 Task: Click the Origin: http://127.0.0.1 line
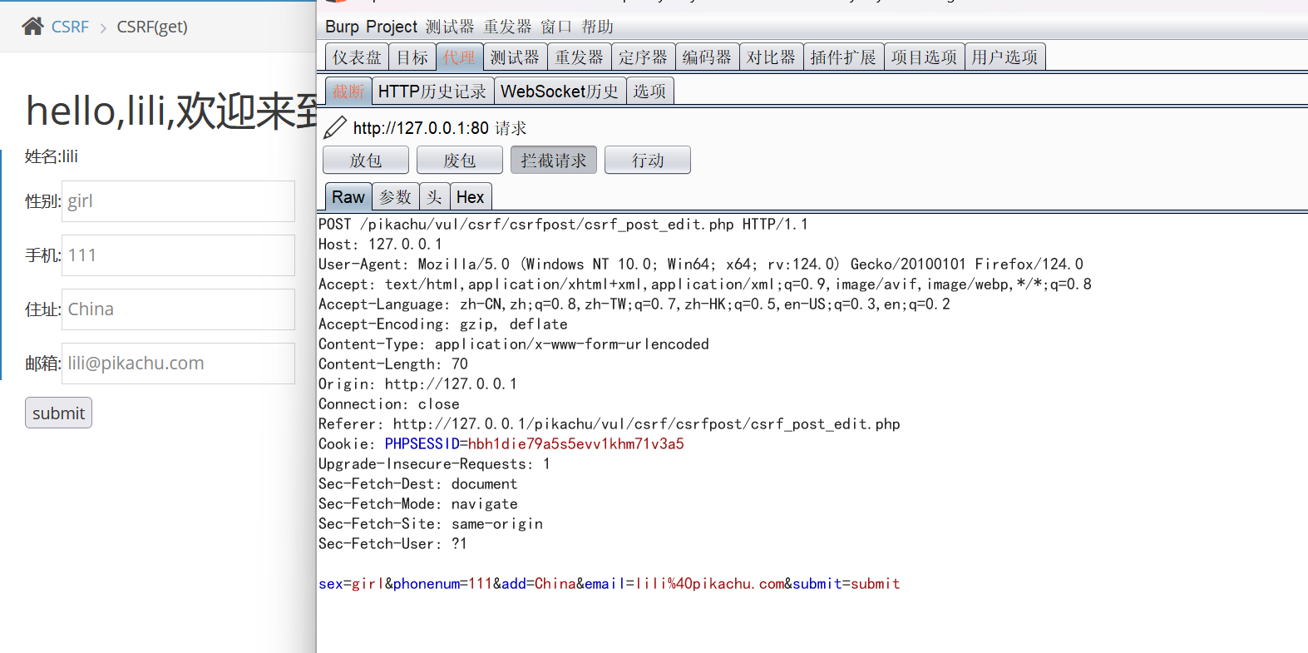coord(418,384)
